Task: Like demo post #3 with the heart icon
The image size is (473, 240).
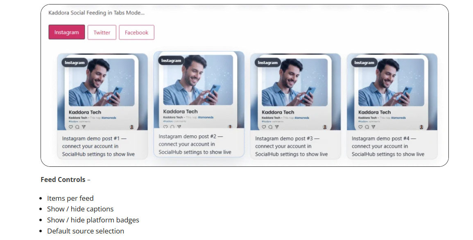Action: coord(264,127)
